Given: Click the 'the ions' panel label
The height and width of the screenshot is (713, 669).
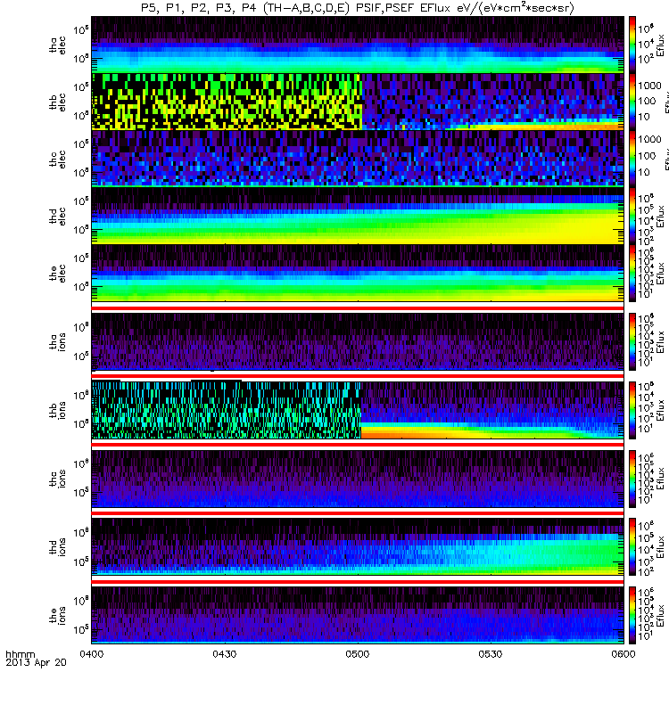Looking at the screenshot, I should coord(57,615).
